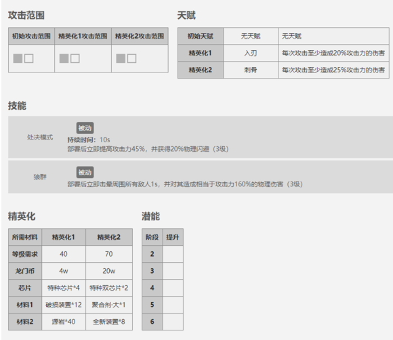Click the 狼群 skill name
The width and height of the screenshot is (393, 340).
pos(40,177)
